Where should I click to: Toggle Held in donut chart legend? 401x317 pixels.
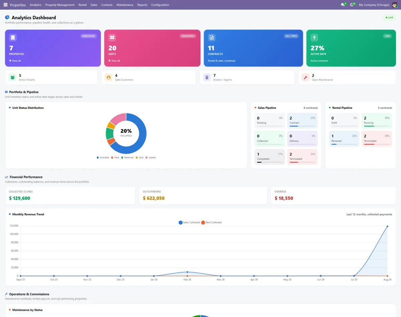point(115,157)
